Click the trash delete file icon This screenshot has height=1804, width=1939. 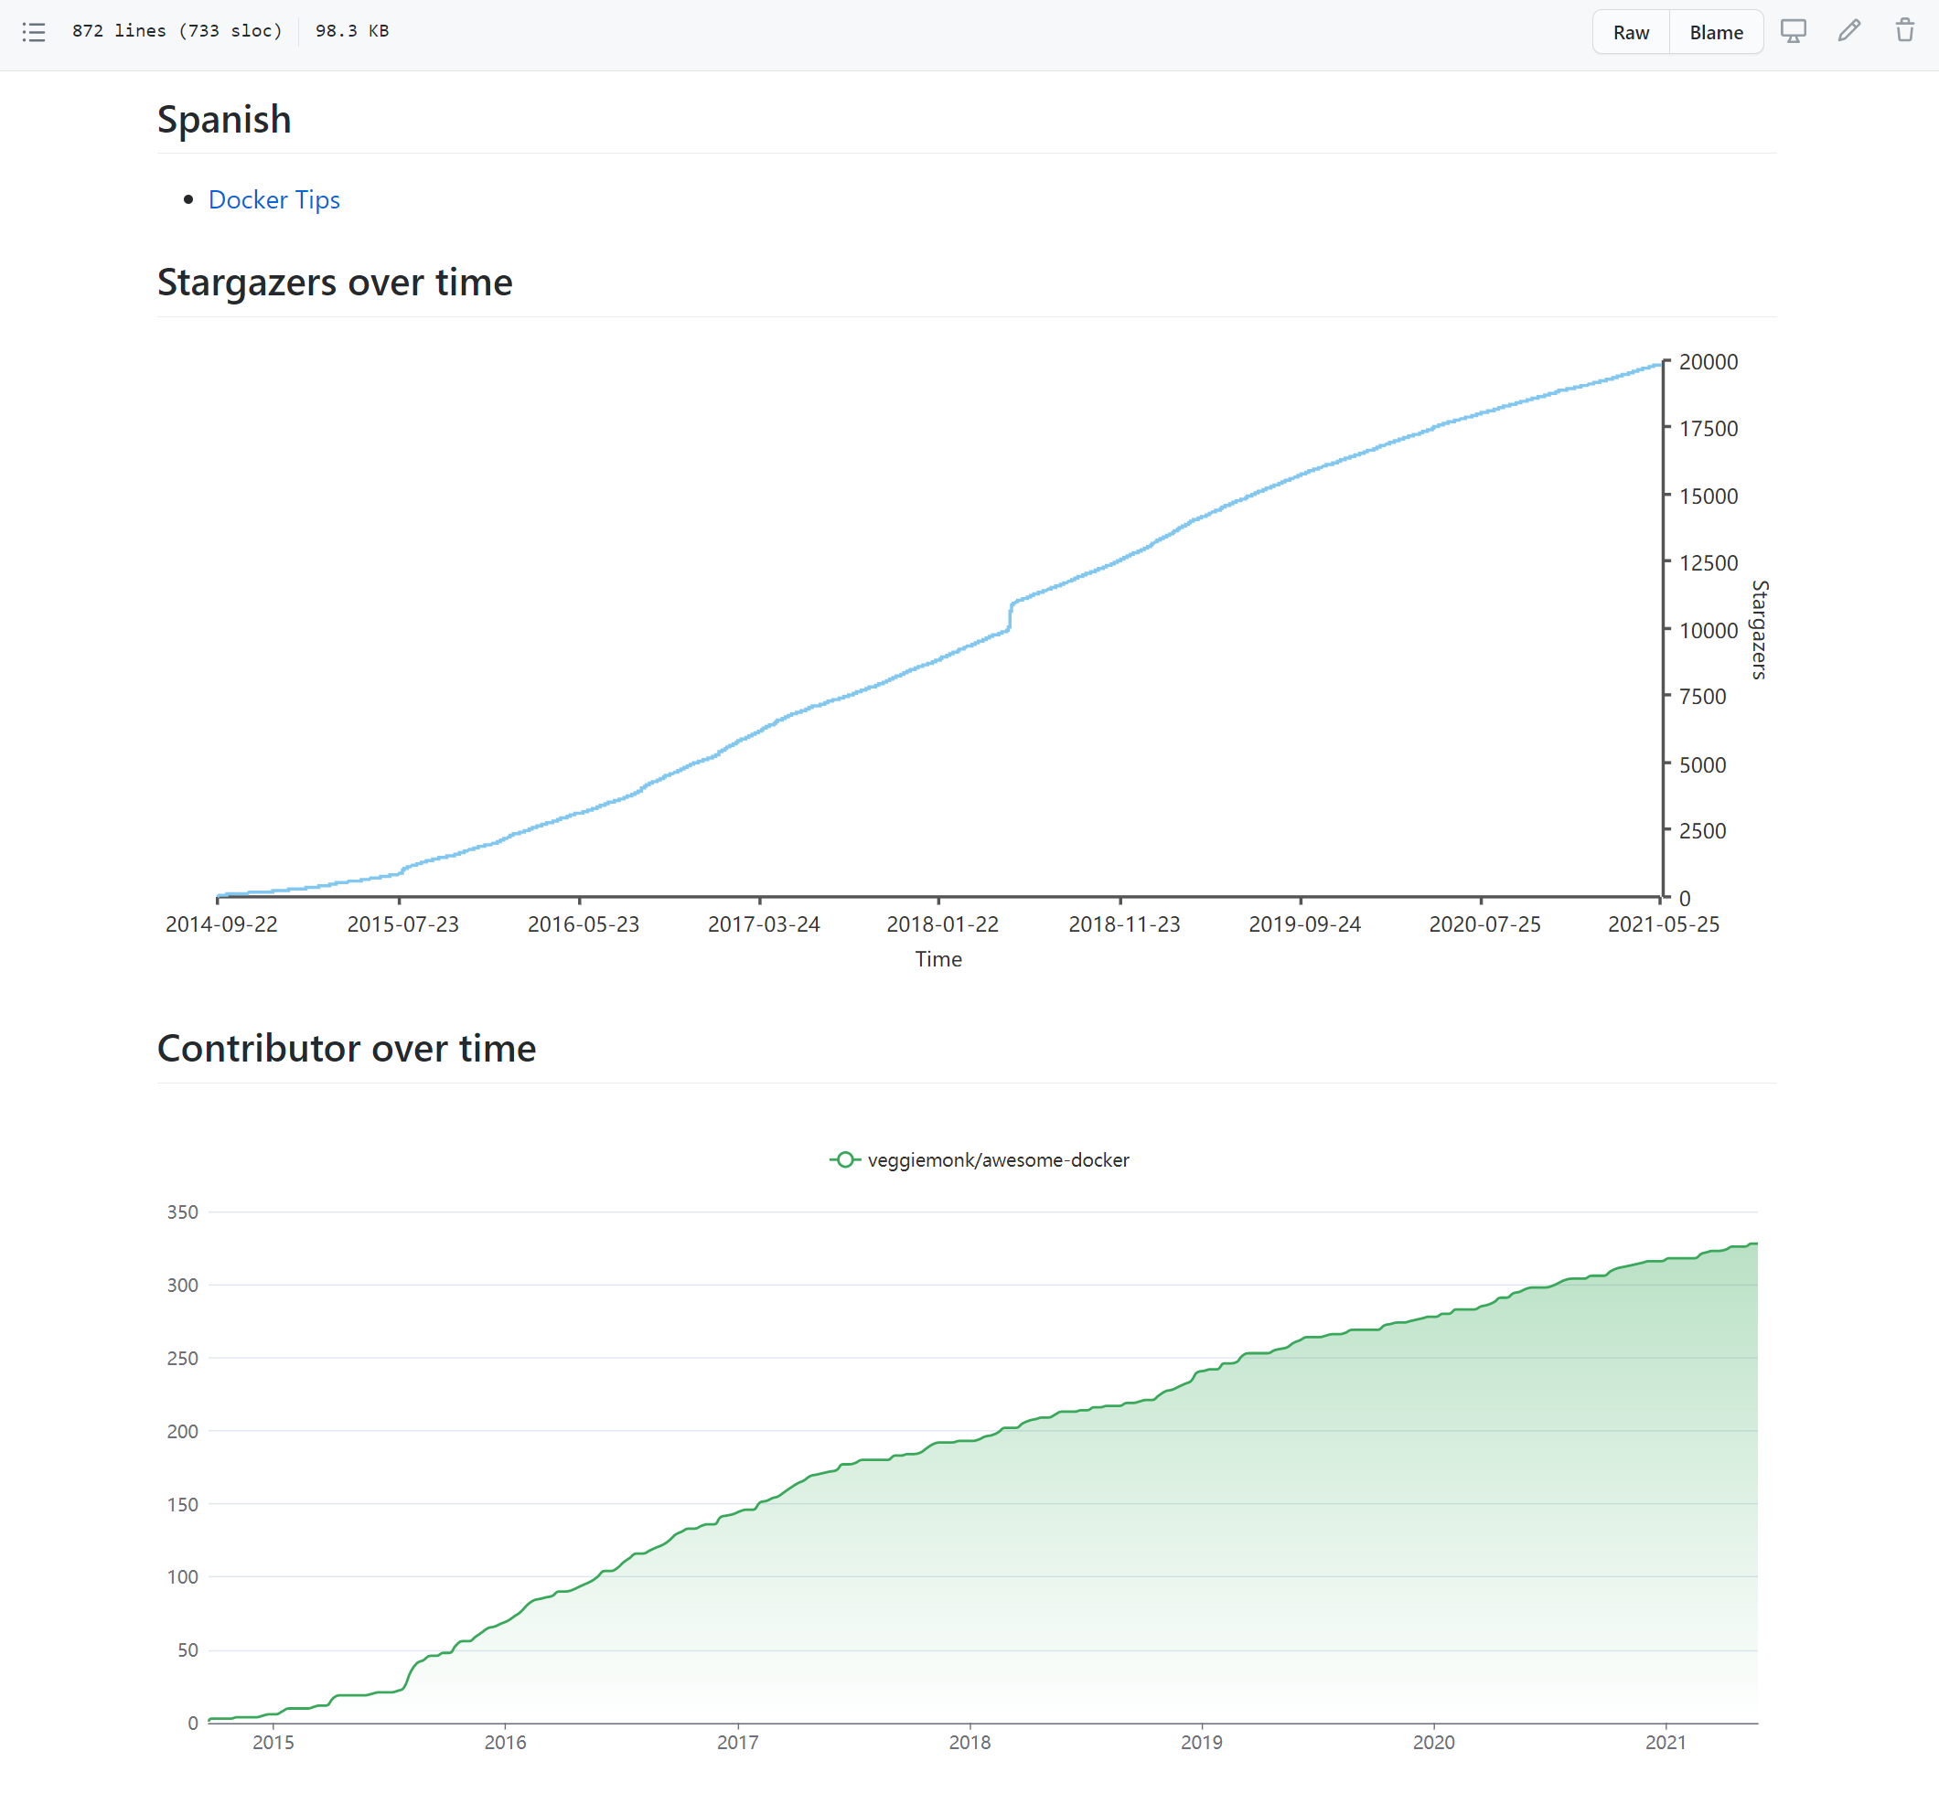tap(1904, 31)
